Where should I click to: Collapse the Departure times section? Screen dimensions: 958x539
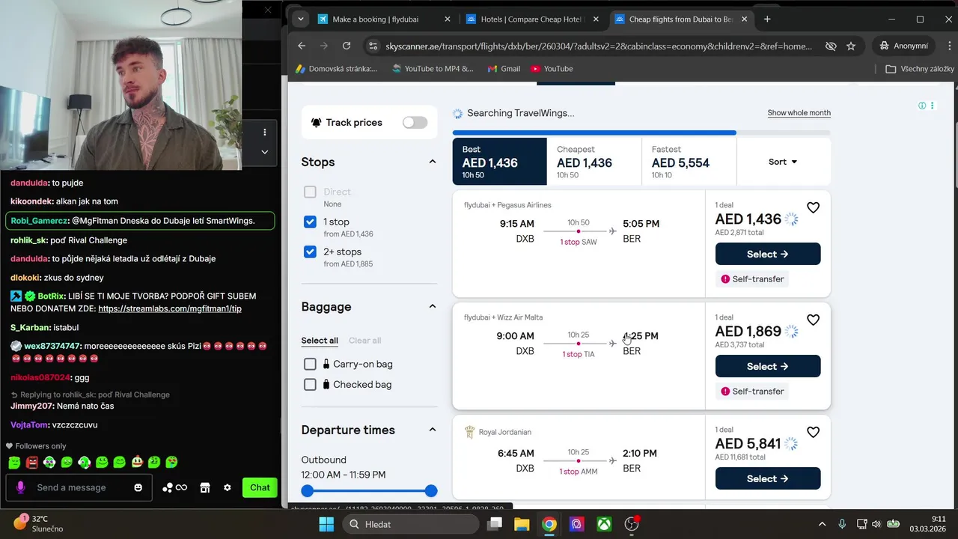pyautogui.click(x=432, y=430)
